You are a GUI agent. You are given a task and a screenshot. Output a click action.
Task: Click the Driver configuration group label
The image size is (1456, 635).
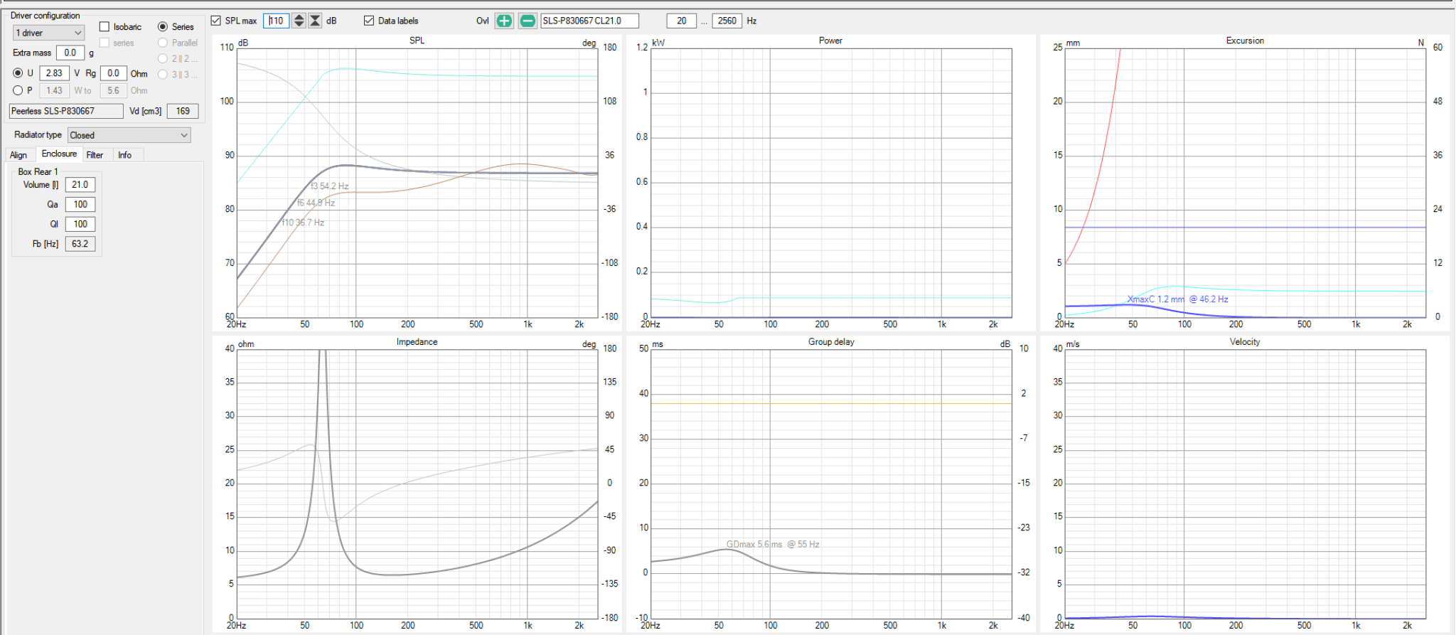click(45, 15)
